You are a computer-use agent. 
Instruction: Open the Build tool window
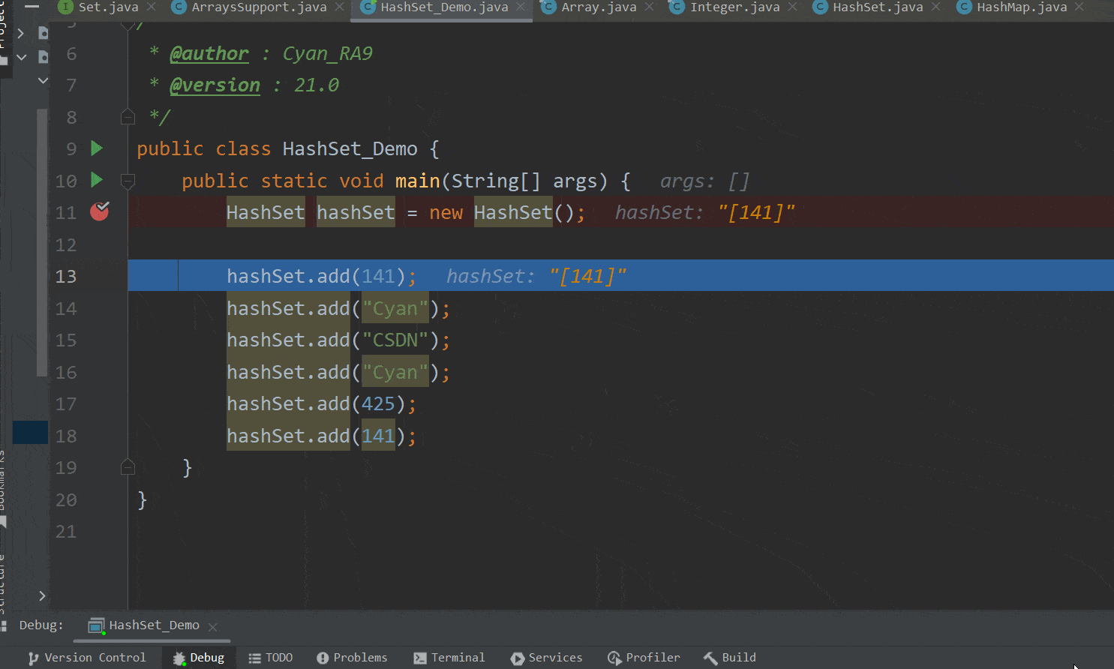click(730, 658)
